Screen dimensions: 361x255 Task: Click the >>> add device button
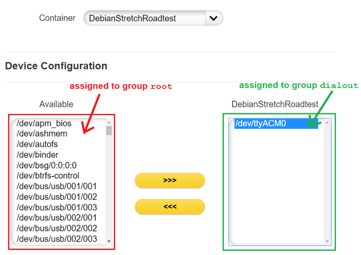coord(170,180)
